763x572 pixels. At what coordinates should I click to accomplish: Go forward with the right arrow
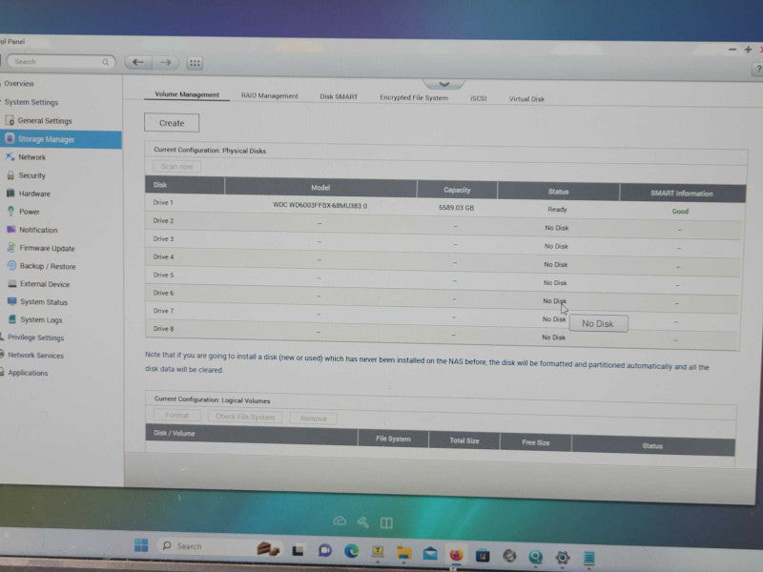click(165, 62)
